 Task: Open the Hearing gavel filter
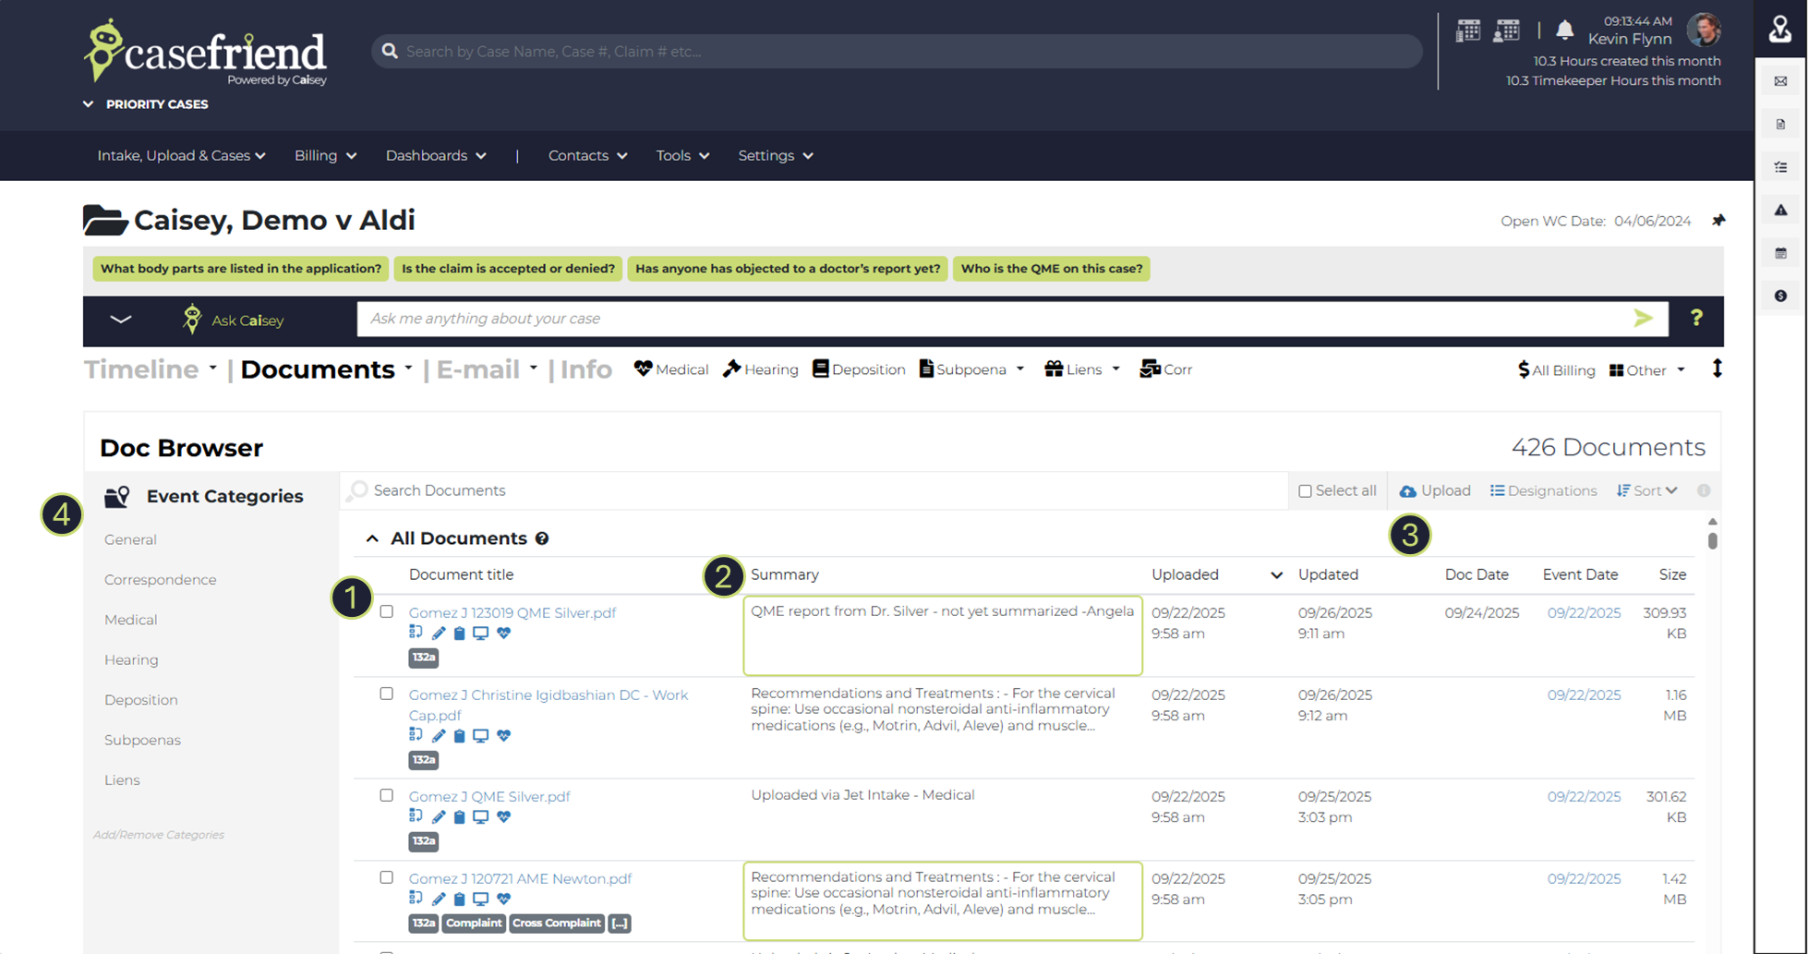[760, 369]
